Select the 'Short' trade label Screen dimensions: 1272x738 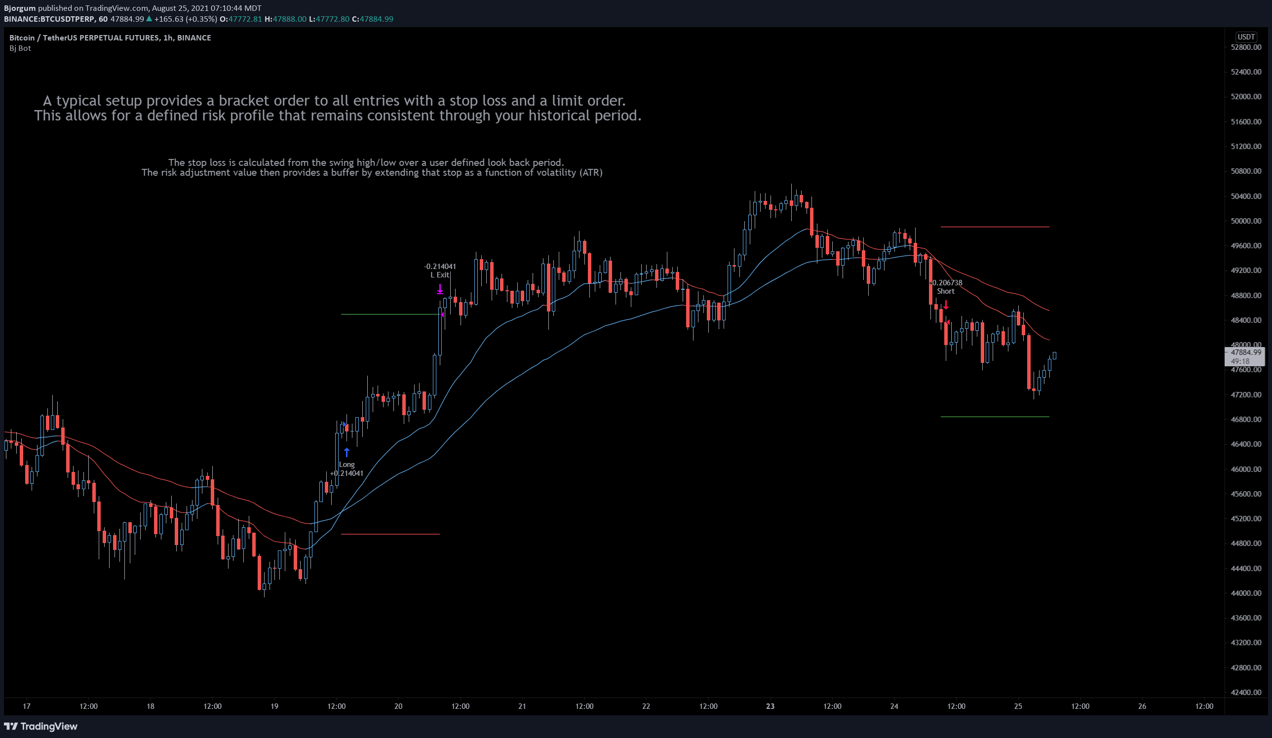click(945, 291)
